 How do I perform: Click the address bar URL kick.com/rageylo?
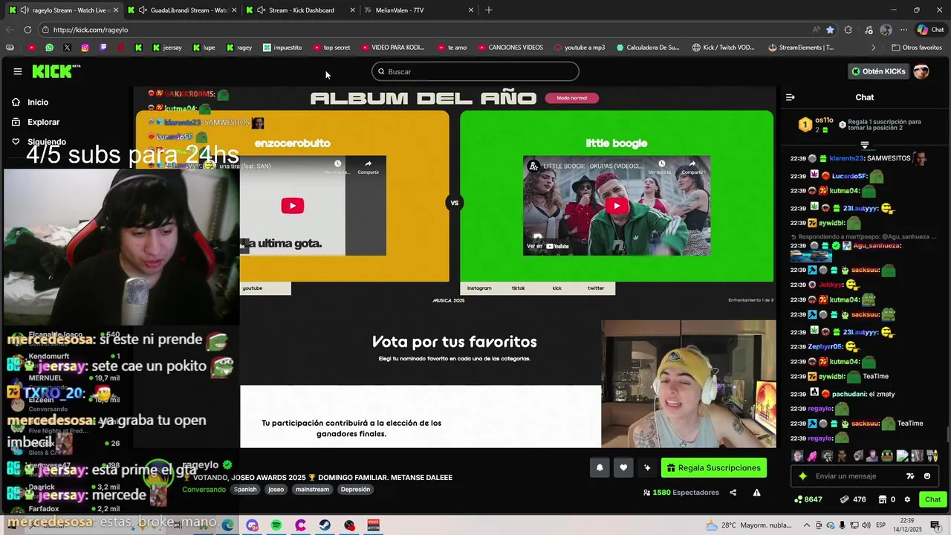coord(91,30)
